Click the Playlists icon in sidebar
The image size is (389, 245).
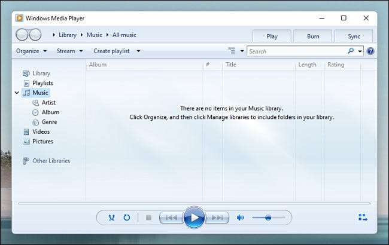click(x=26, y=83)
